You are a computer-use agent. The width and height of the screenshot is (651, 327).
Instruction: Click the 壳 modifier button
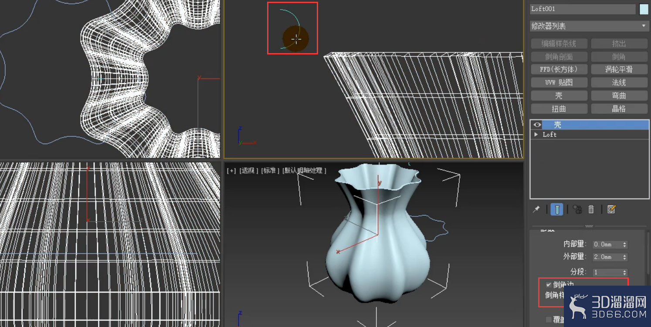coord(559,95)
